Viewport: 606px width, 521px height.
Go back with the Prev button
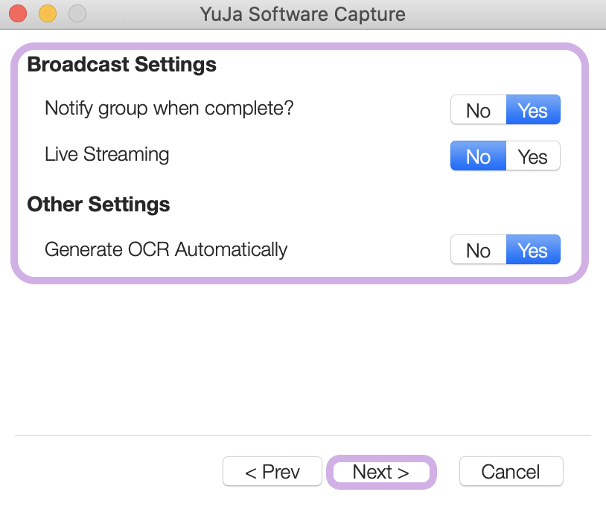pyautogui.click(x=272, y=472)
